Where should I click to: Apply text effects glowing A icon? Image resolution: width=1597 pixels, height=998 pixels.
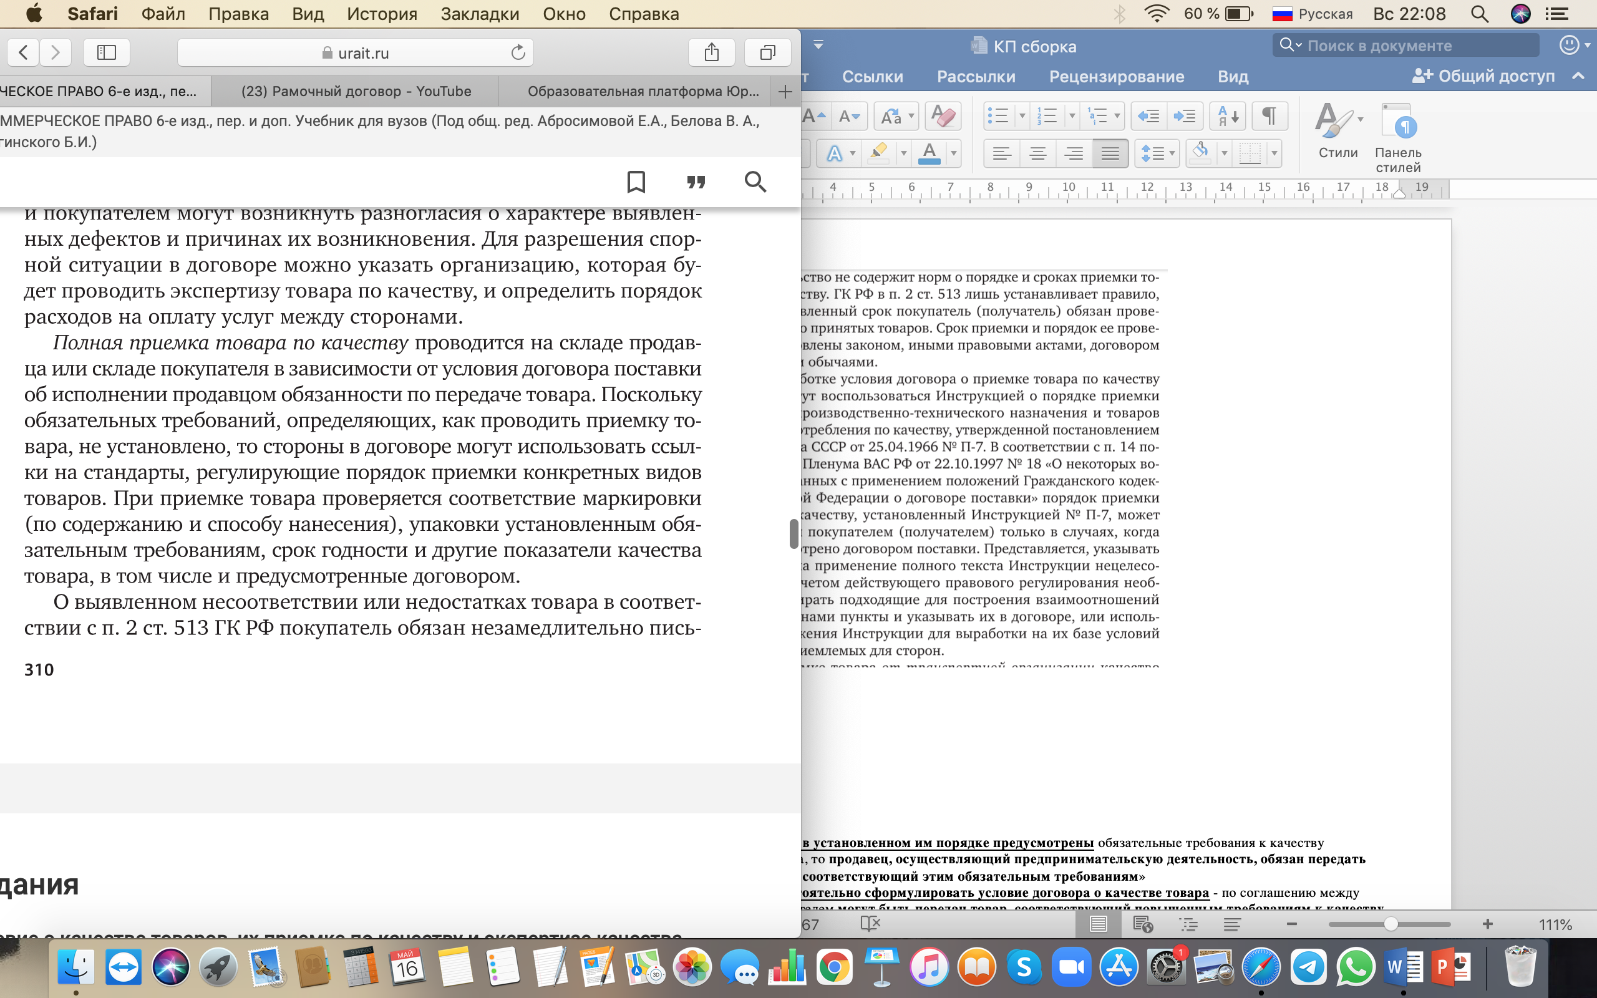(834, 153)
